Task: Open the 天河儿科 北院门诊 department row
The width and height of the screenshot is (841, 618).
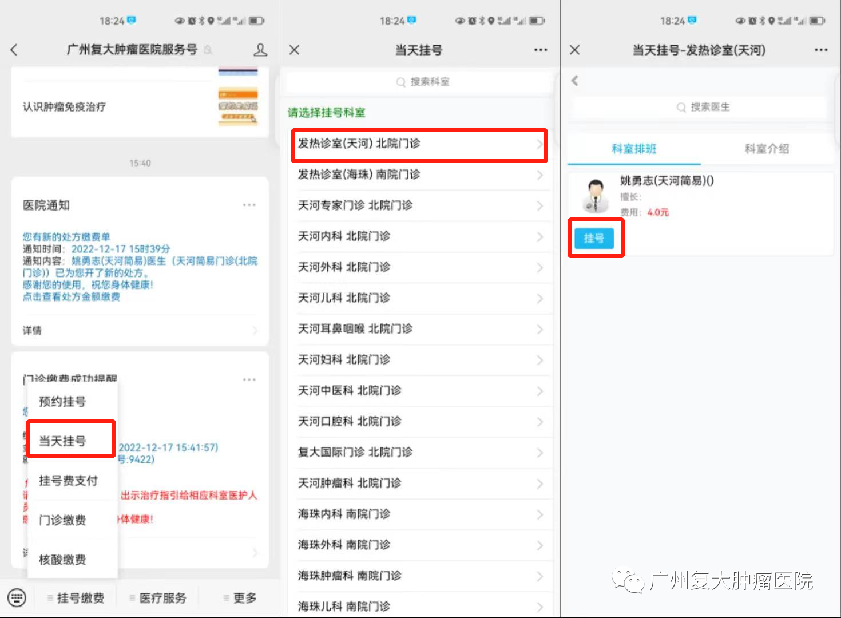Action: click(419, 298)
